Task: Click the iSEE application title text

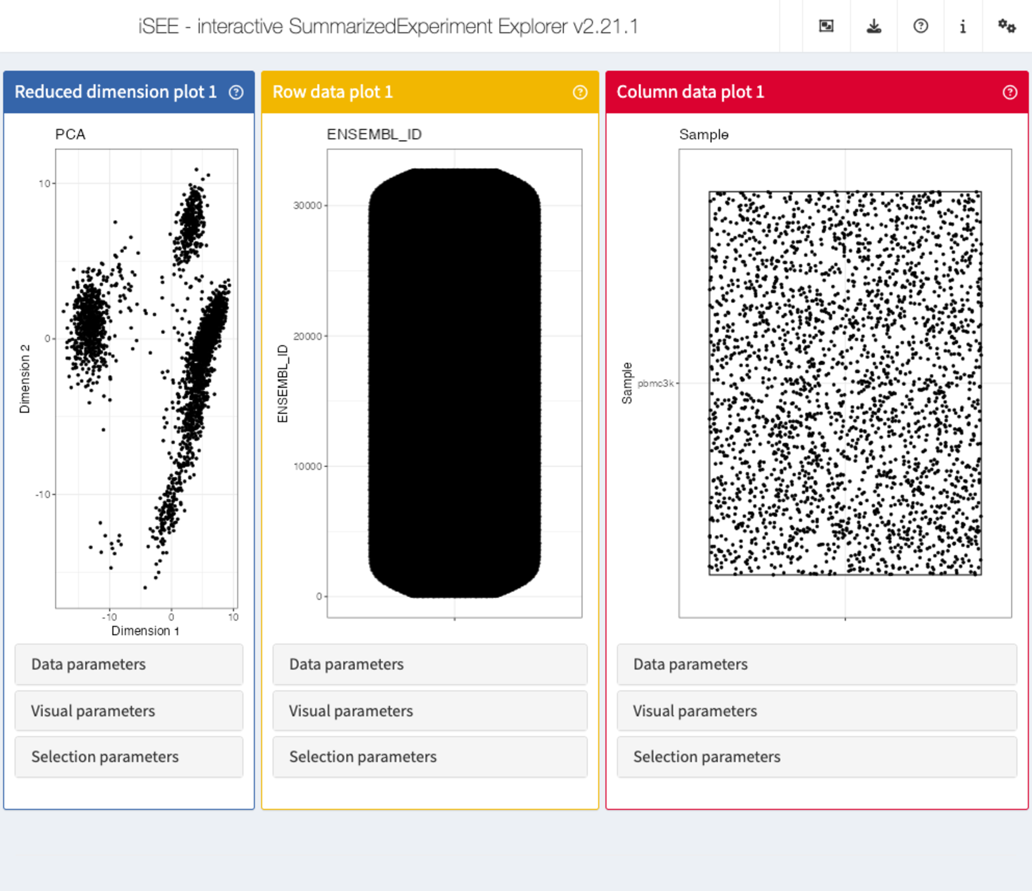Action: coord(388,26)
